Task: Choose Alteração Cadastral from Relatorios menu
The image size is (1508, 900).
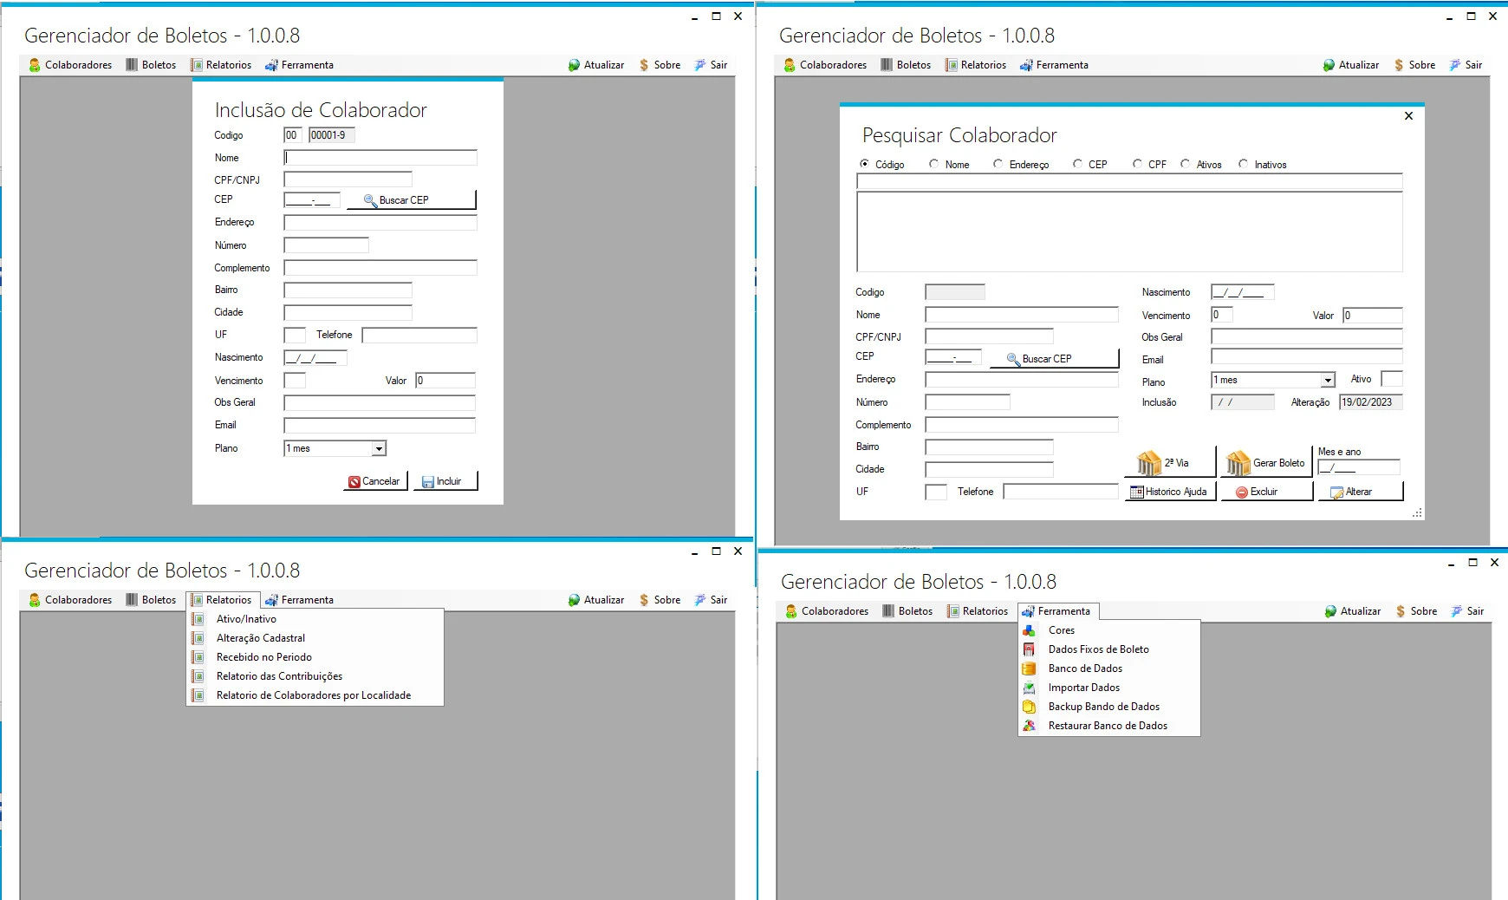Action: 260,638
